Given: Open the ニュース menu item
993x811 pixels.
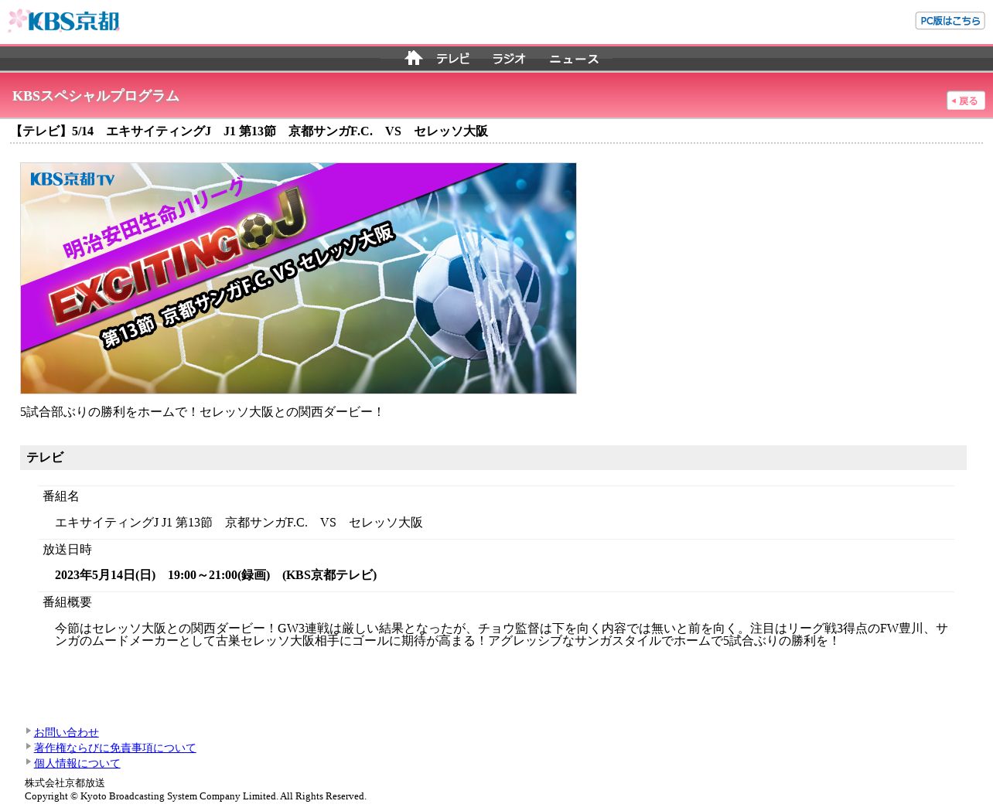Looking at the screenshot, I should click(x=574, y=59).
